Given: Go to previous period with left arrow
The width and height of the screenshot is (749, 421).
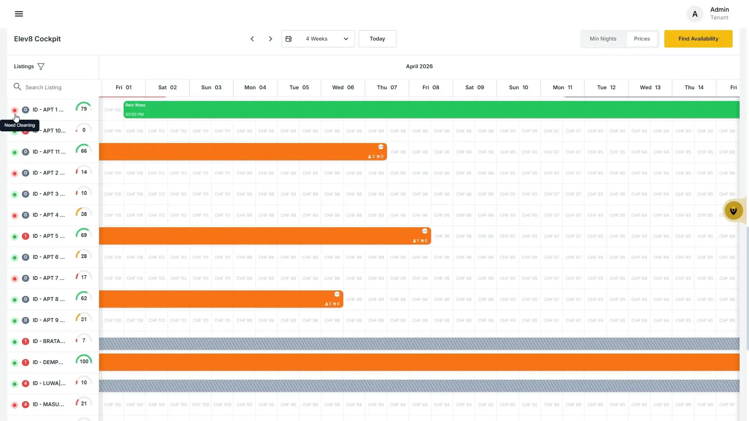Looking at the screenshot, I should click(x=252, y=39).
